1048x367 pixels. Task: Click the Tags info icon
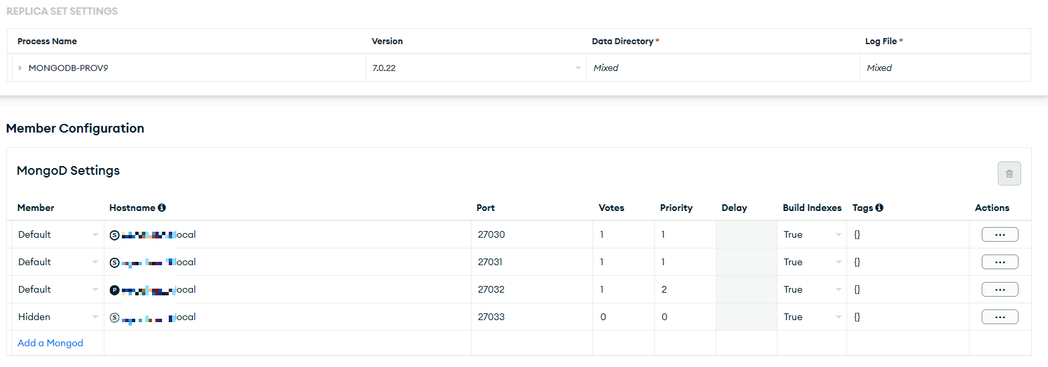tap(879, 208)
